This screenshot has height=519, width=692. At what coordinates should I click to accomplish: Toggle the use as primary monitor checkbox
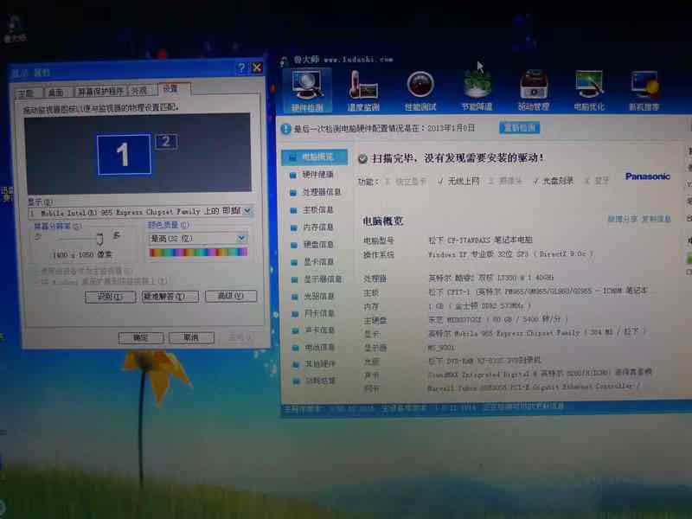pos(34,271)
